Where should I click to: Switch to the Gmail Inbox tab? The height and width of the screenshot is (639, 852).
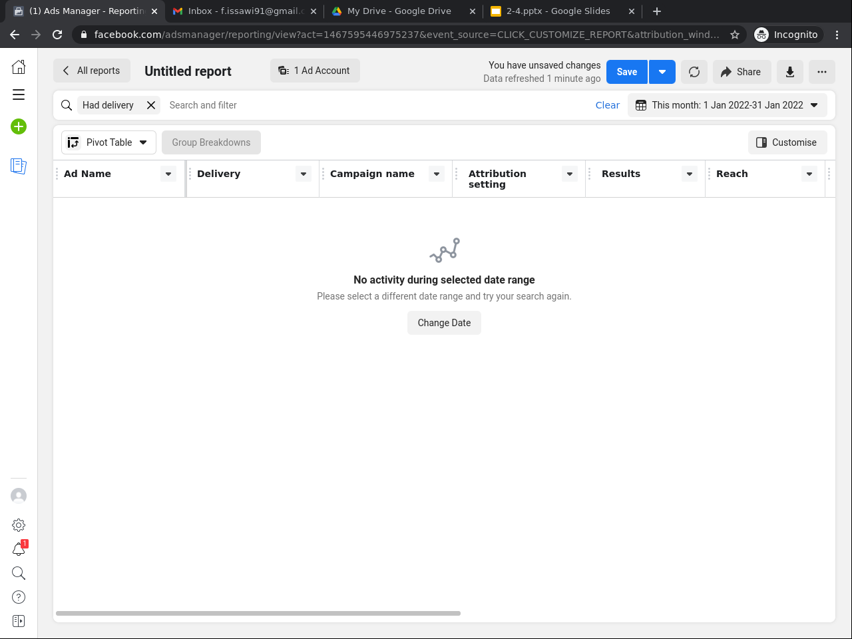coord(244,11)
